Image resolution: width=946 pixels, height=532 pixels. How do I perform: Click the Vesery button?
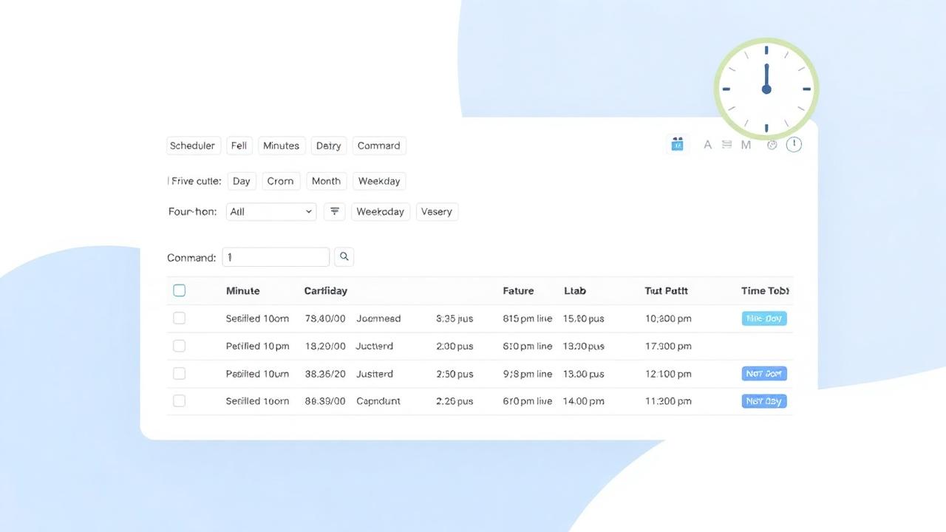[x=437, y=211]
